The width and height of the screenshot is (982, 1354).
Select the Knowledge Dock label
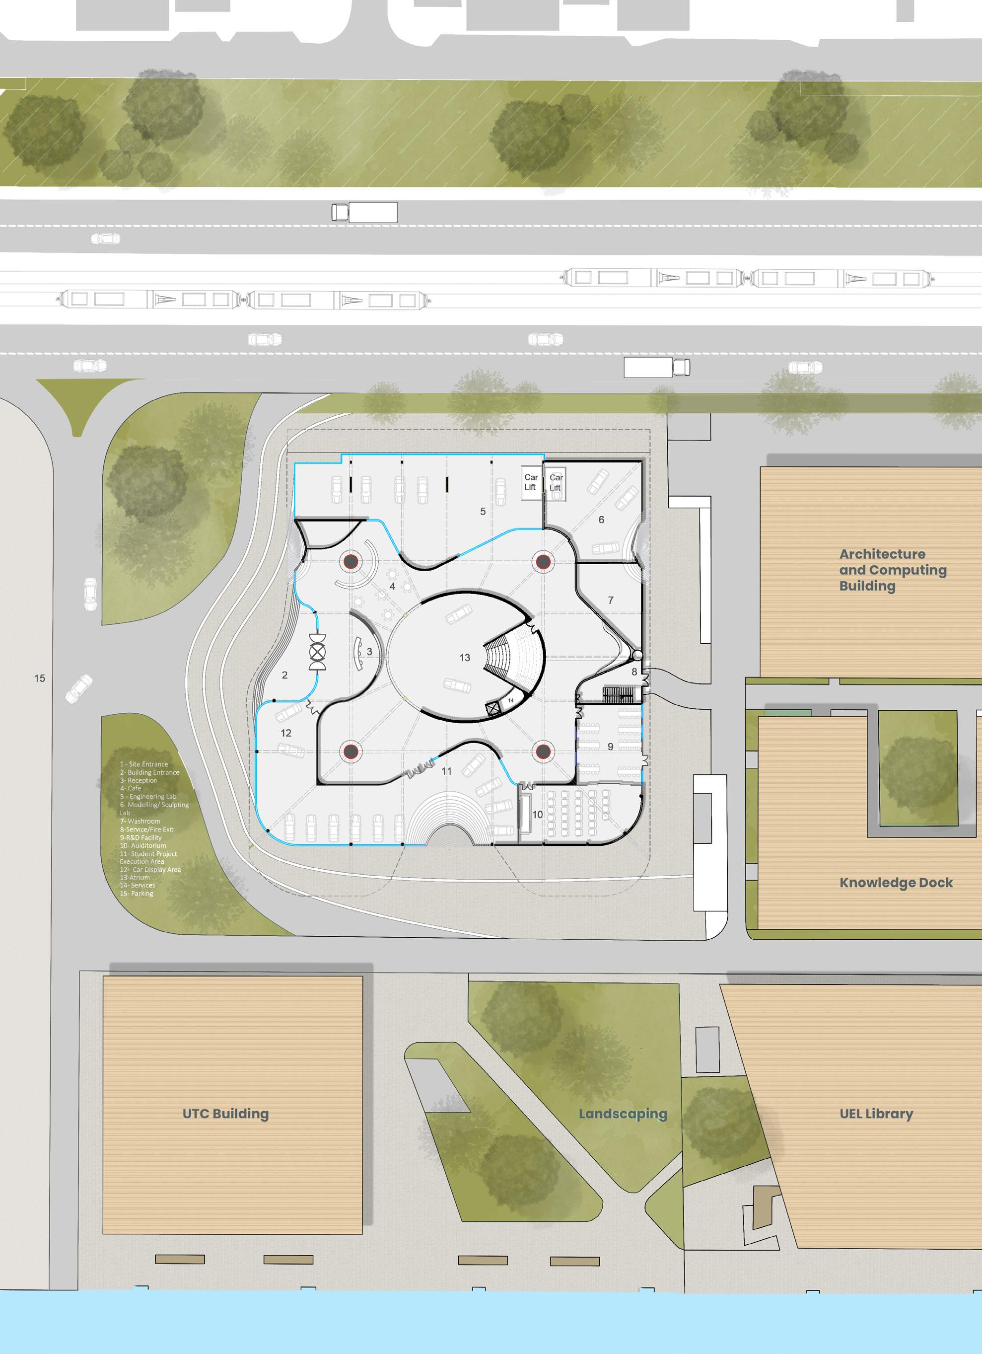[896, 882]
